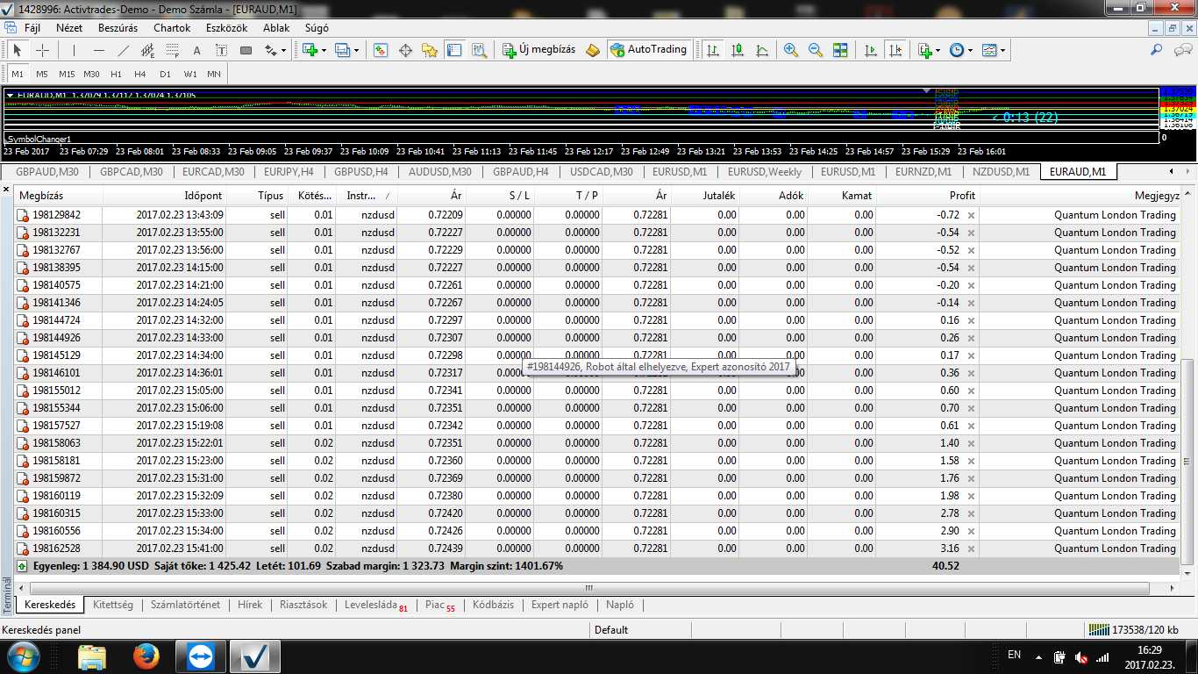
Task: Open the chat bubbles icon
Action: click(x=1181, y=50)
